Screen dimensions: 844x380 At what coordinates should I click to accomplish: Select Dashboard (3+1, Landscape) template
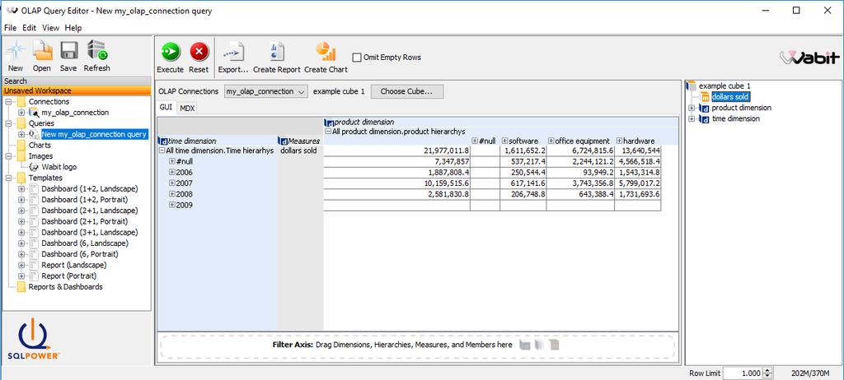90,232
